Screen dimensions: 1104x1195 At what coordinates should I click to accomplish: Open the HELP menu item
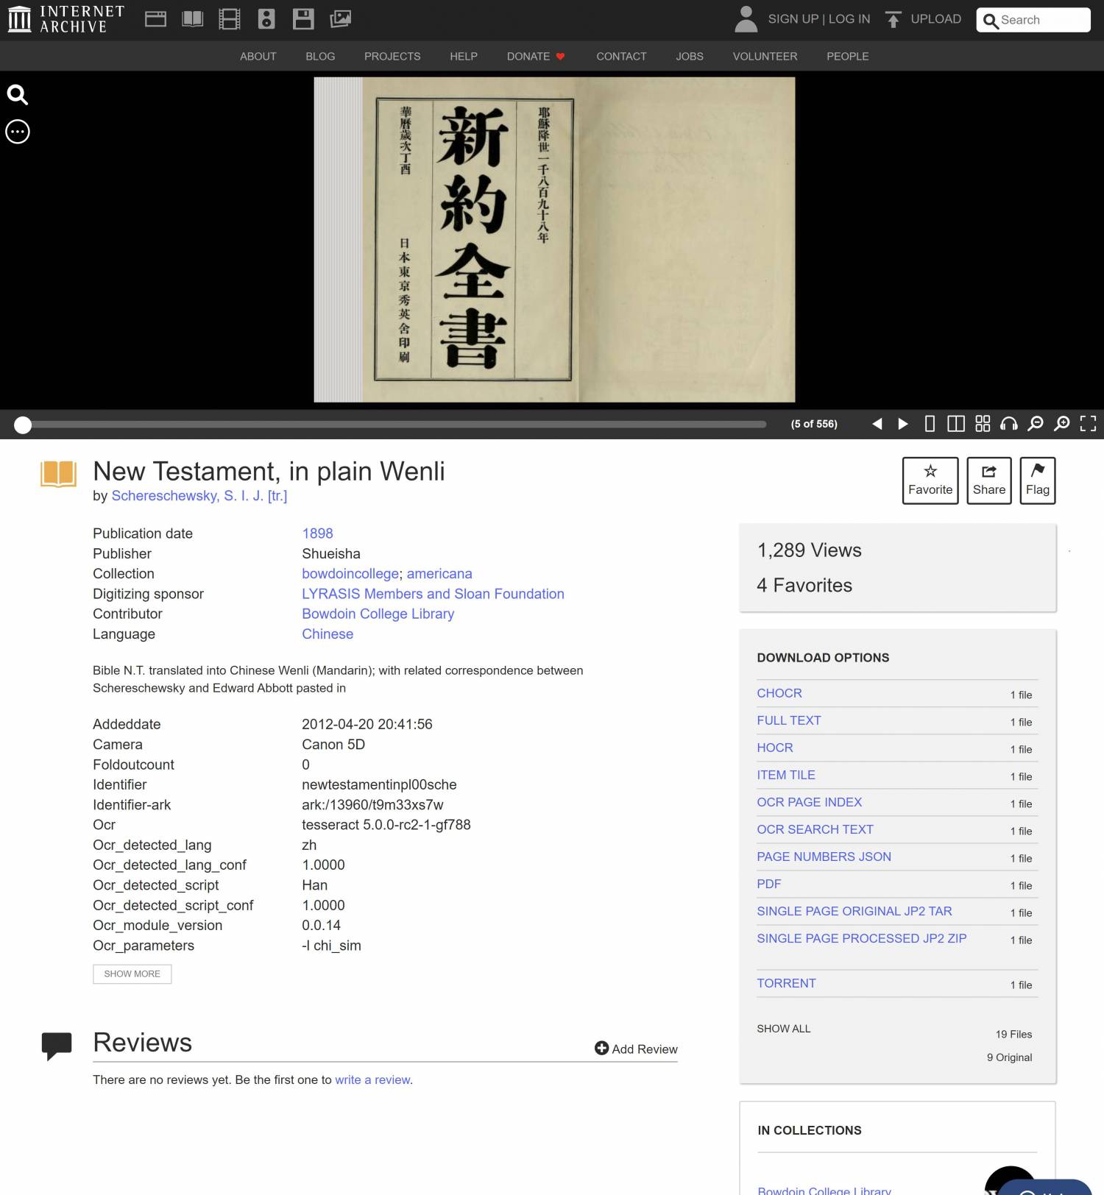click(x=464, y=56)
